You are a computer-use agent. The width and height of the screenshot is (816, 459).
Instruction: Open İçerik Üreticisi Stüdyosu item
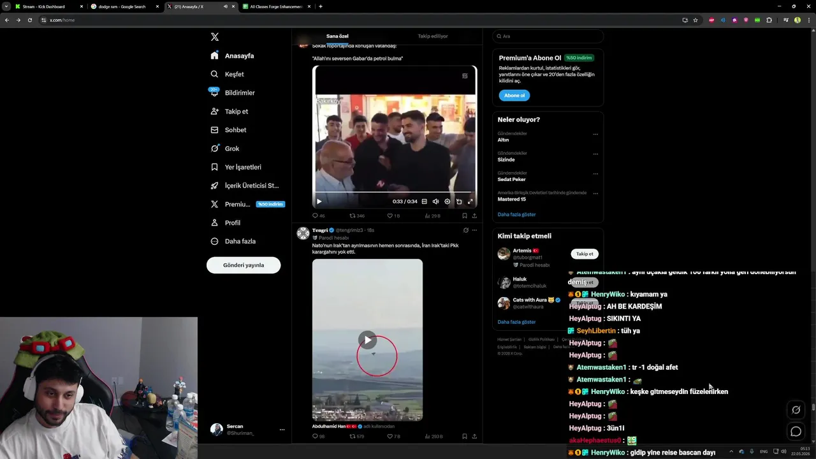[x=245, y=186]
